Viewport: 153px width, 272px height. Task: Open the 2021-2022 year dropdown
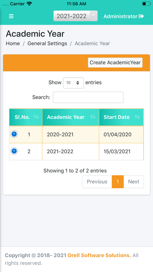coord(75,16)
